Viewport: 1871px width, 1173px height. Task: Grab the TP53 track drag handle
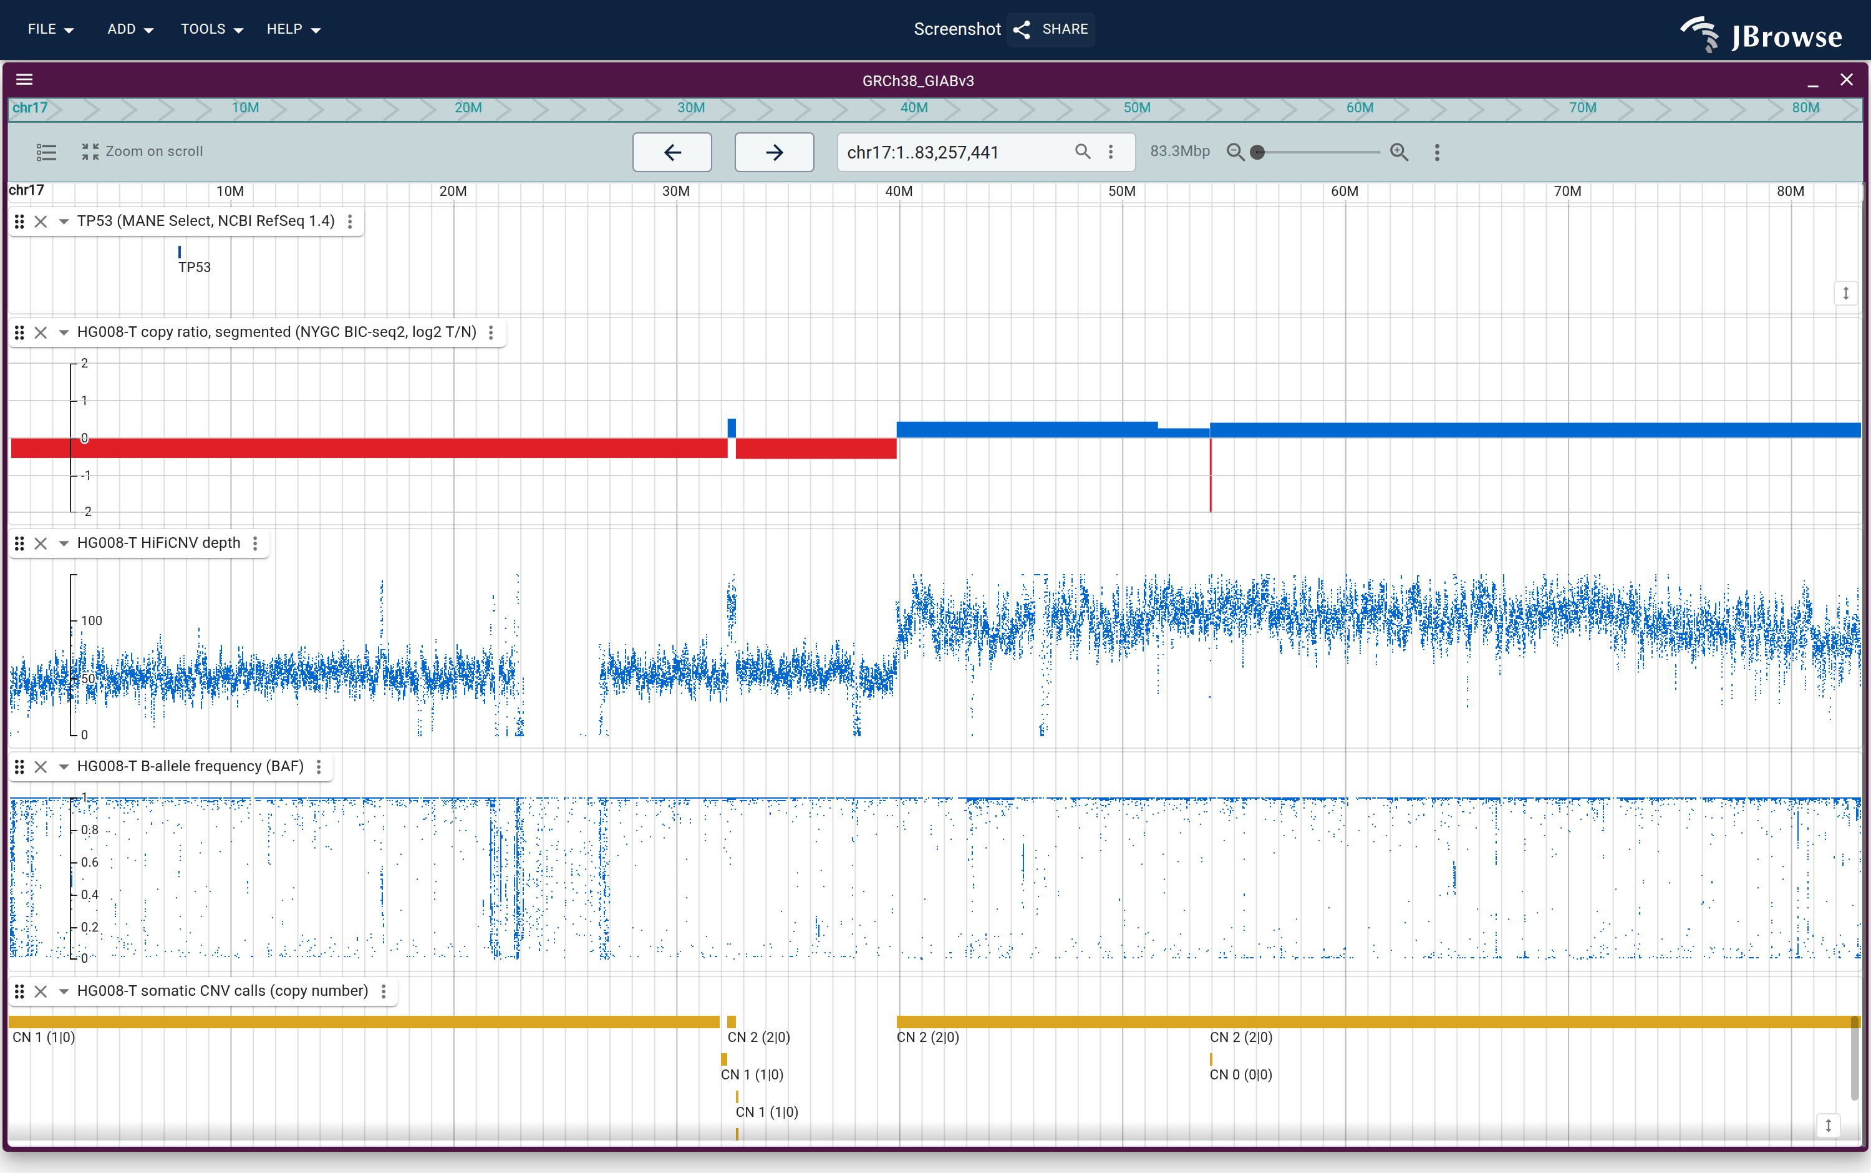19,222
